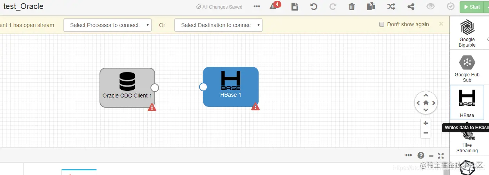Click warning triangle on Oracle CDC Client 1
Screen dimensions: 489x175
tap(152, 107)
